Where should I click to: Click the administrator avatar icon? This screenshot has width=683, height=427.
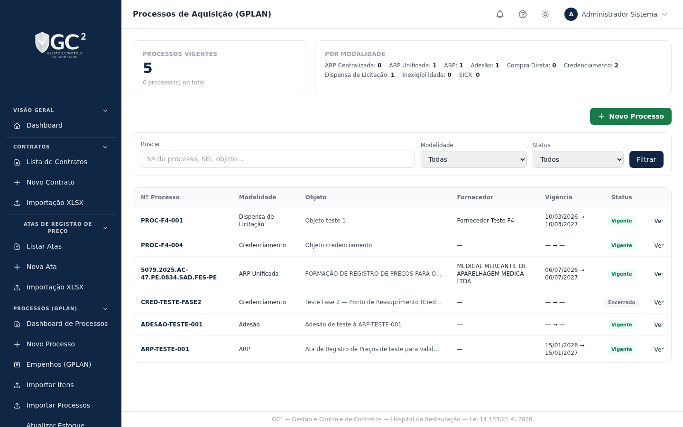click(x=571, y=14)
